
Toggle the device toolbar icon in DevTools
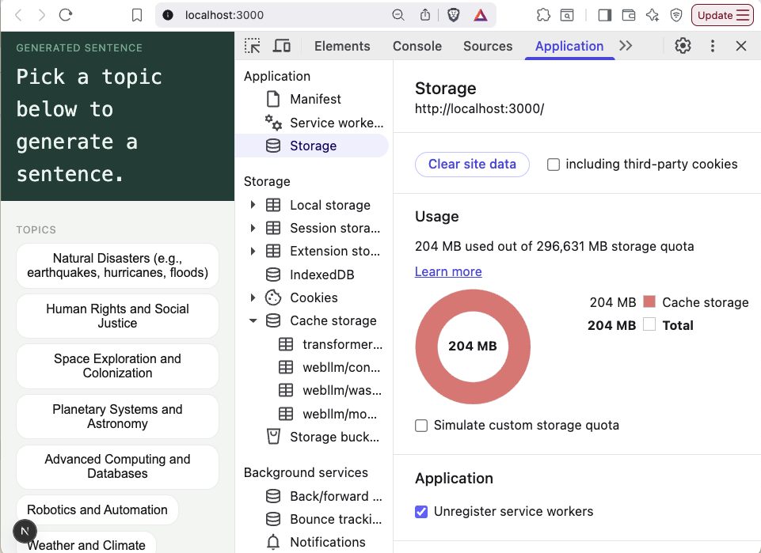(x=281, y=46)
